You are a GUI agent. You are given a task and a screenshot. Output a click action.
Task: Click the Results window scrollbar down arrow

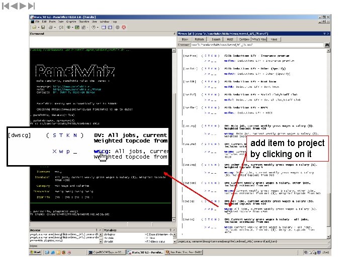point(174,220)
